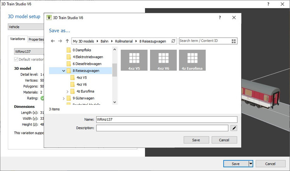The image size is (290, 171).
Task: Refresh the folder path listing
Action: (174, 41)
